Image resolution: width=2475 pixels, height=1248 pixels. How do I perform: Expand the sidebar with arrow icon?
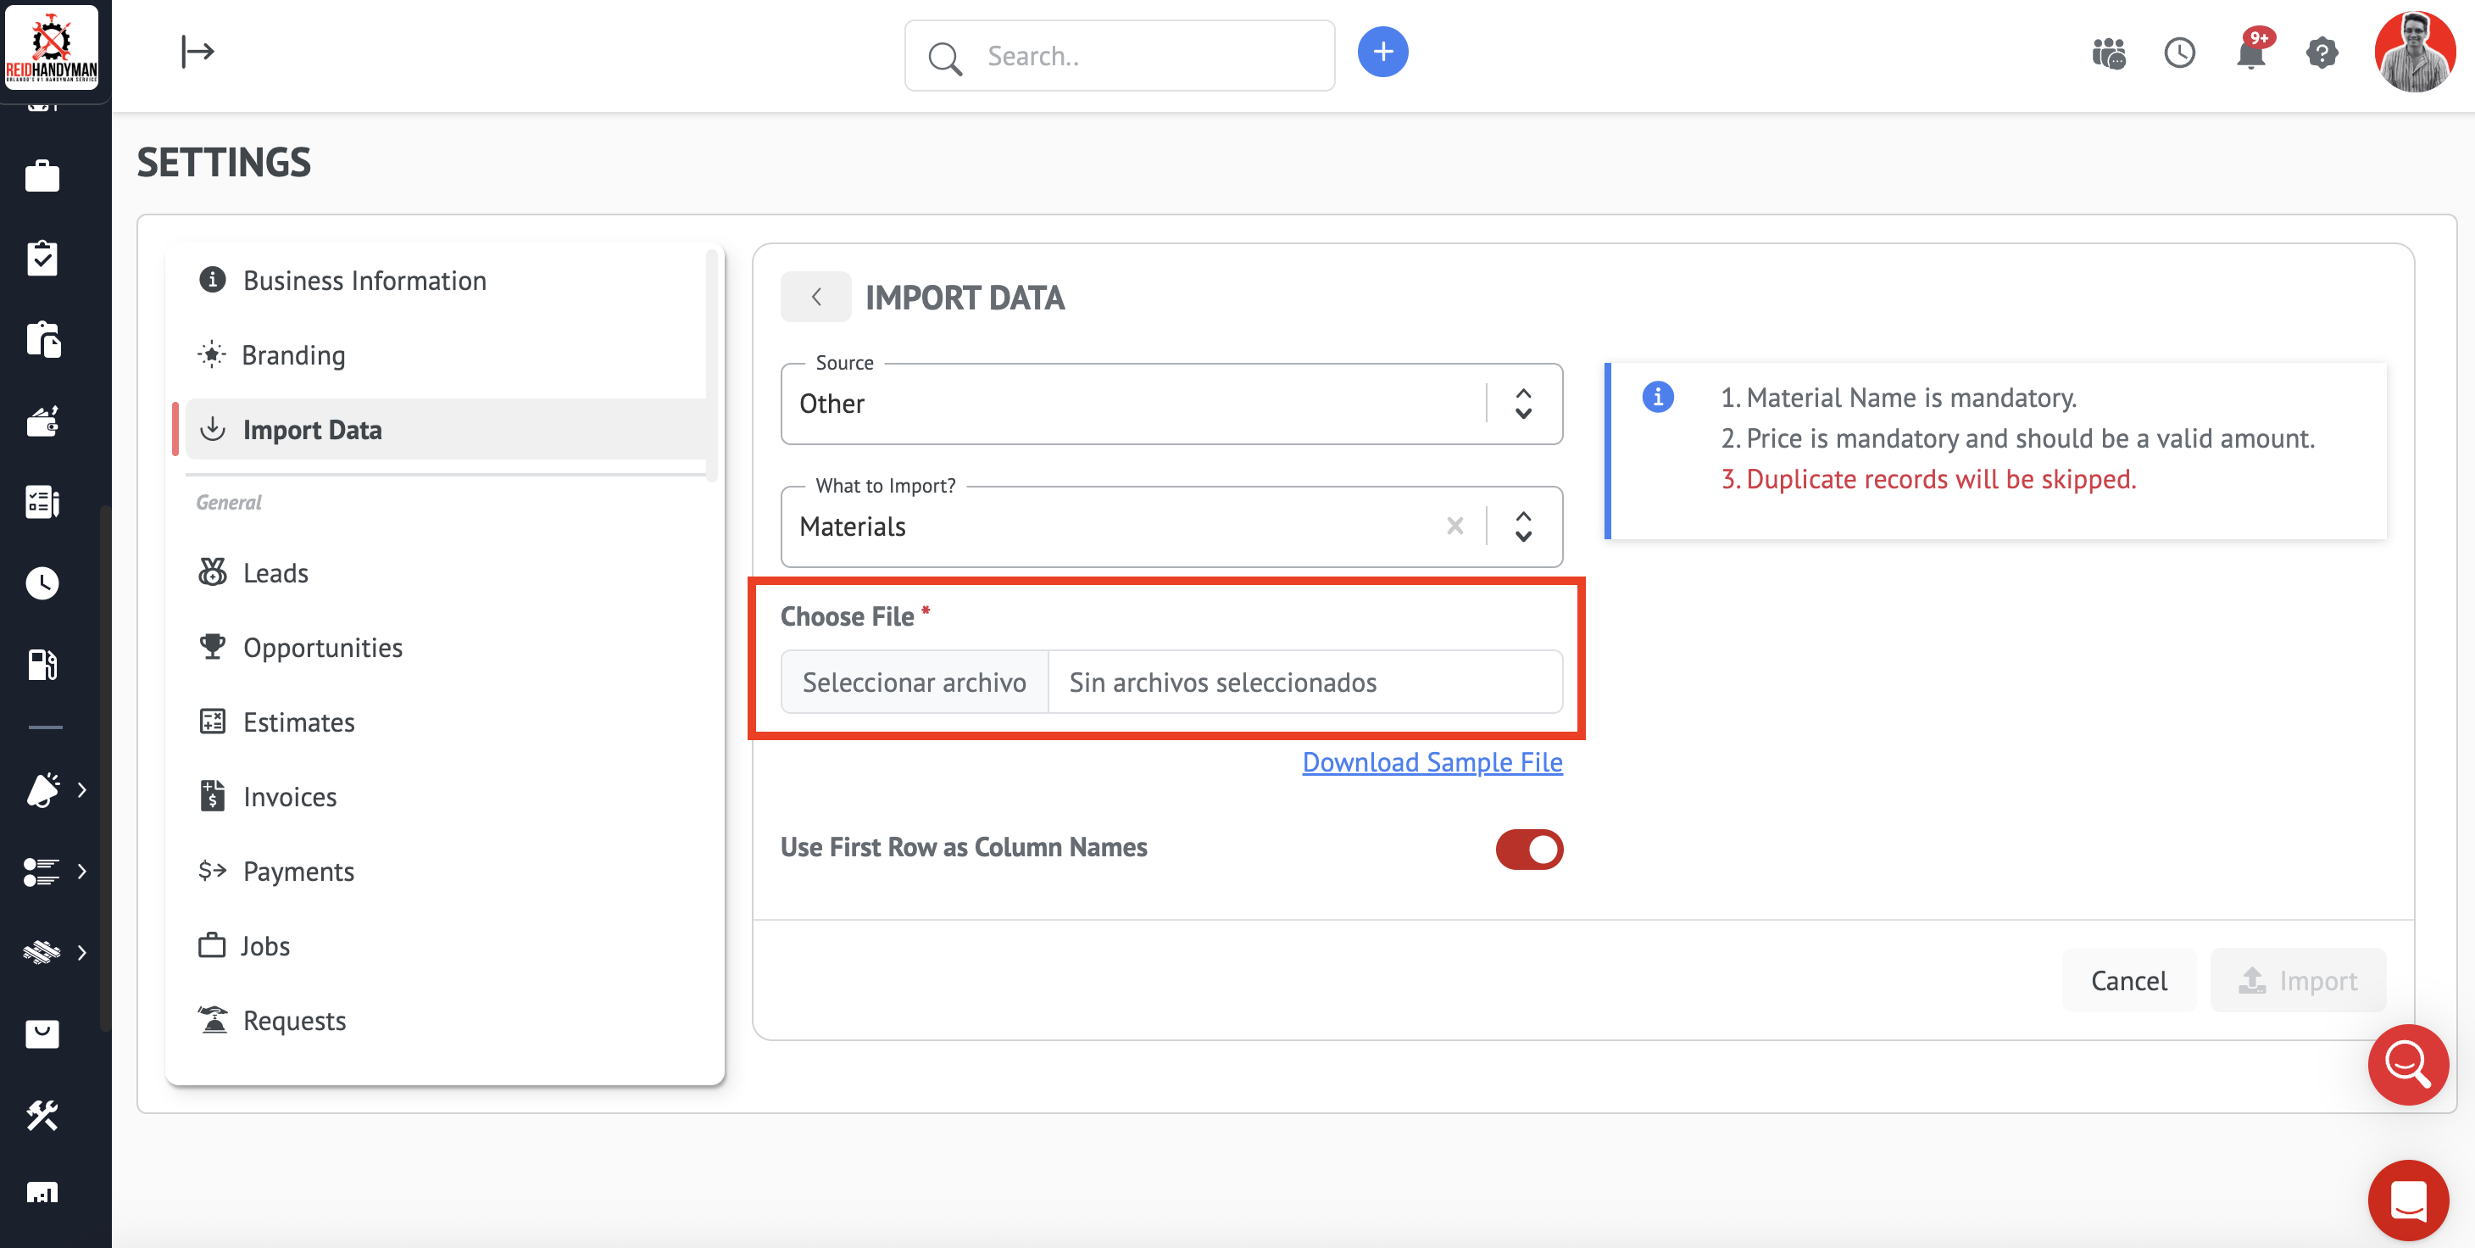pos(198,52)
